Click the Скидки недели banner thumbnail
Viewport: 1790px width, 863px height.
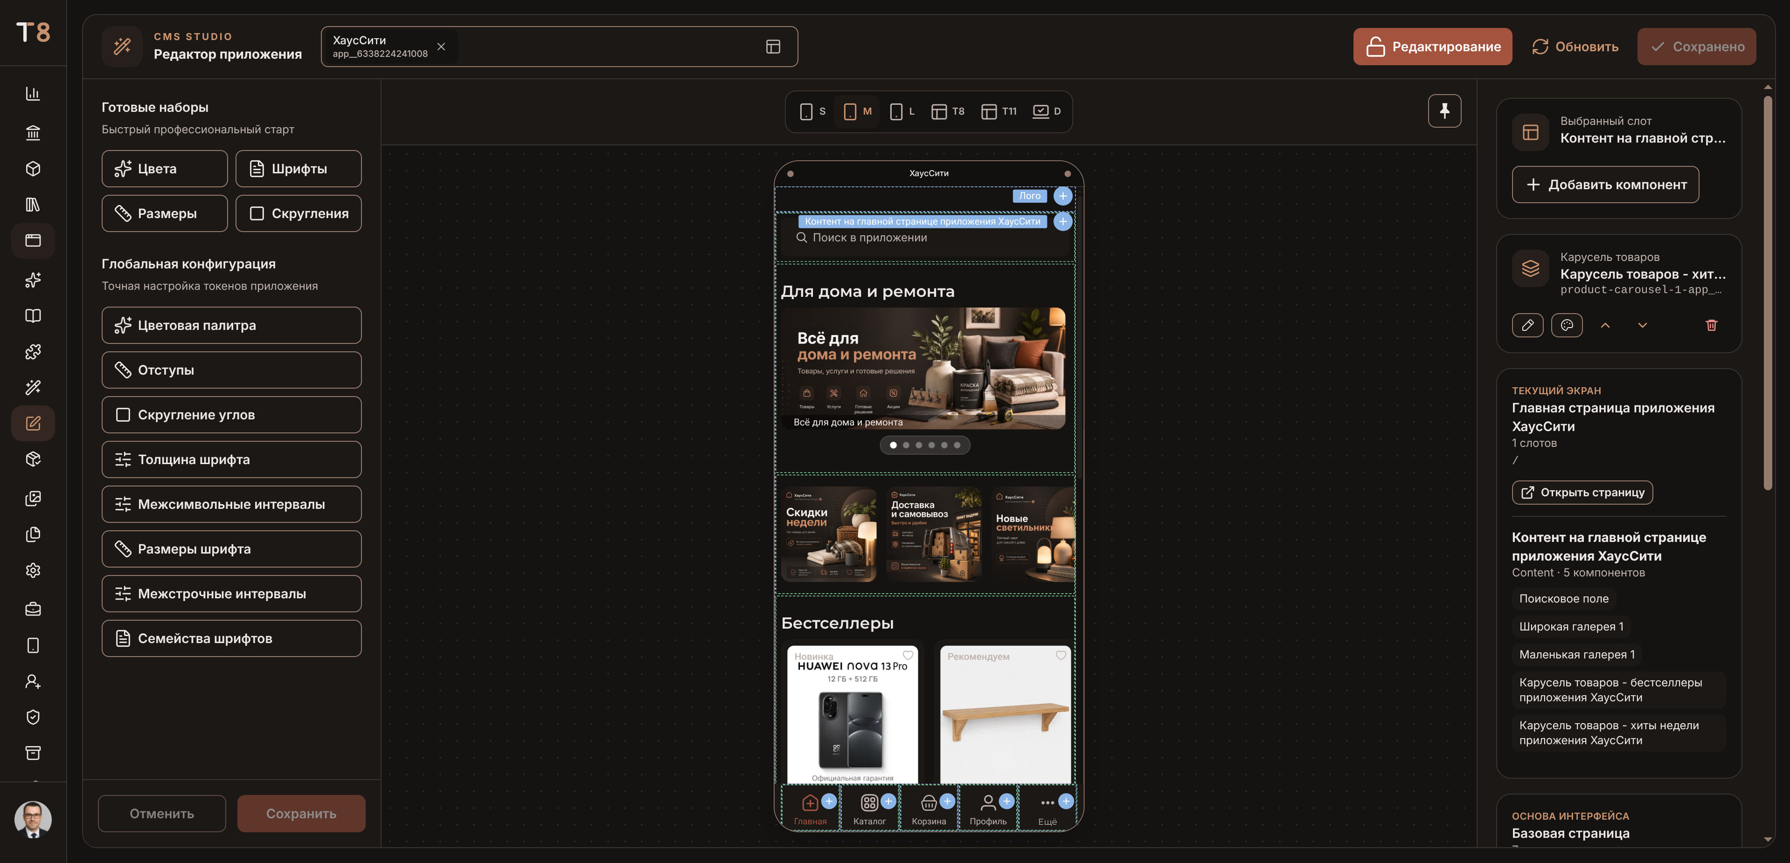(x=828, y=534)
